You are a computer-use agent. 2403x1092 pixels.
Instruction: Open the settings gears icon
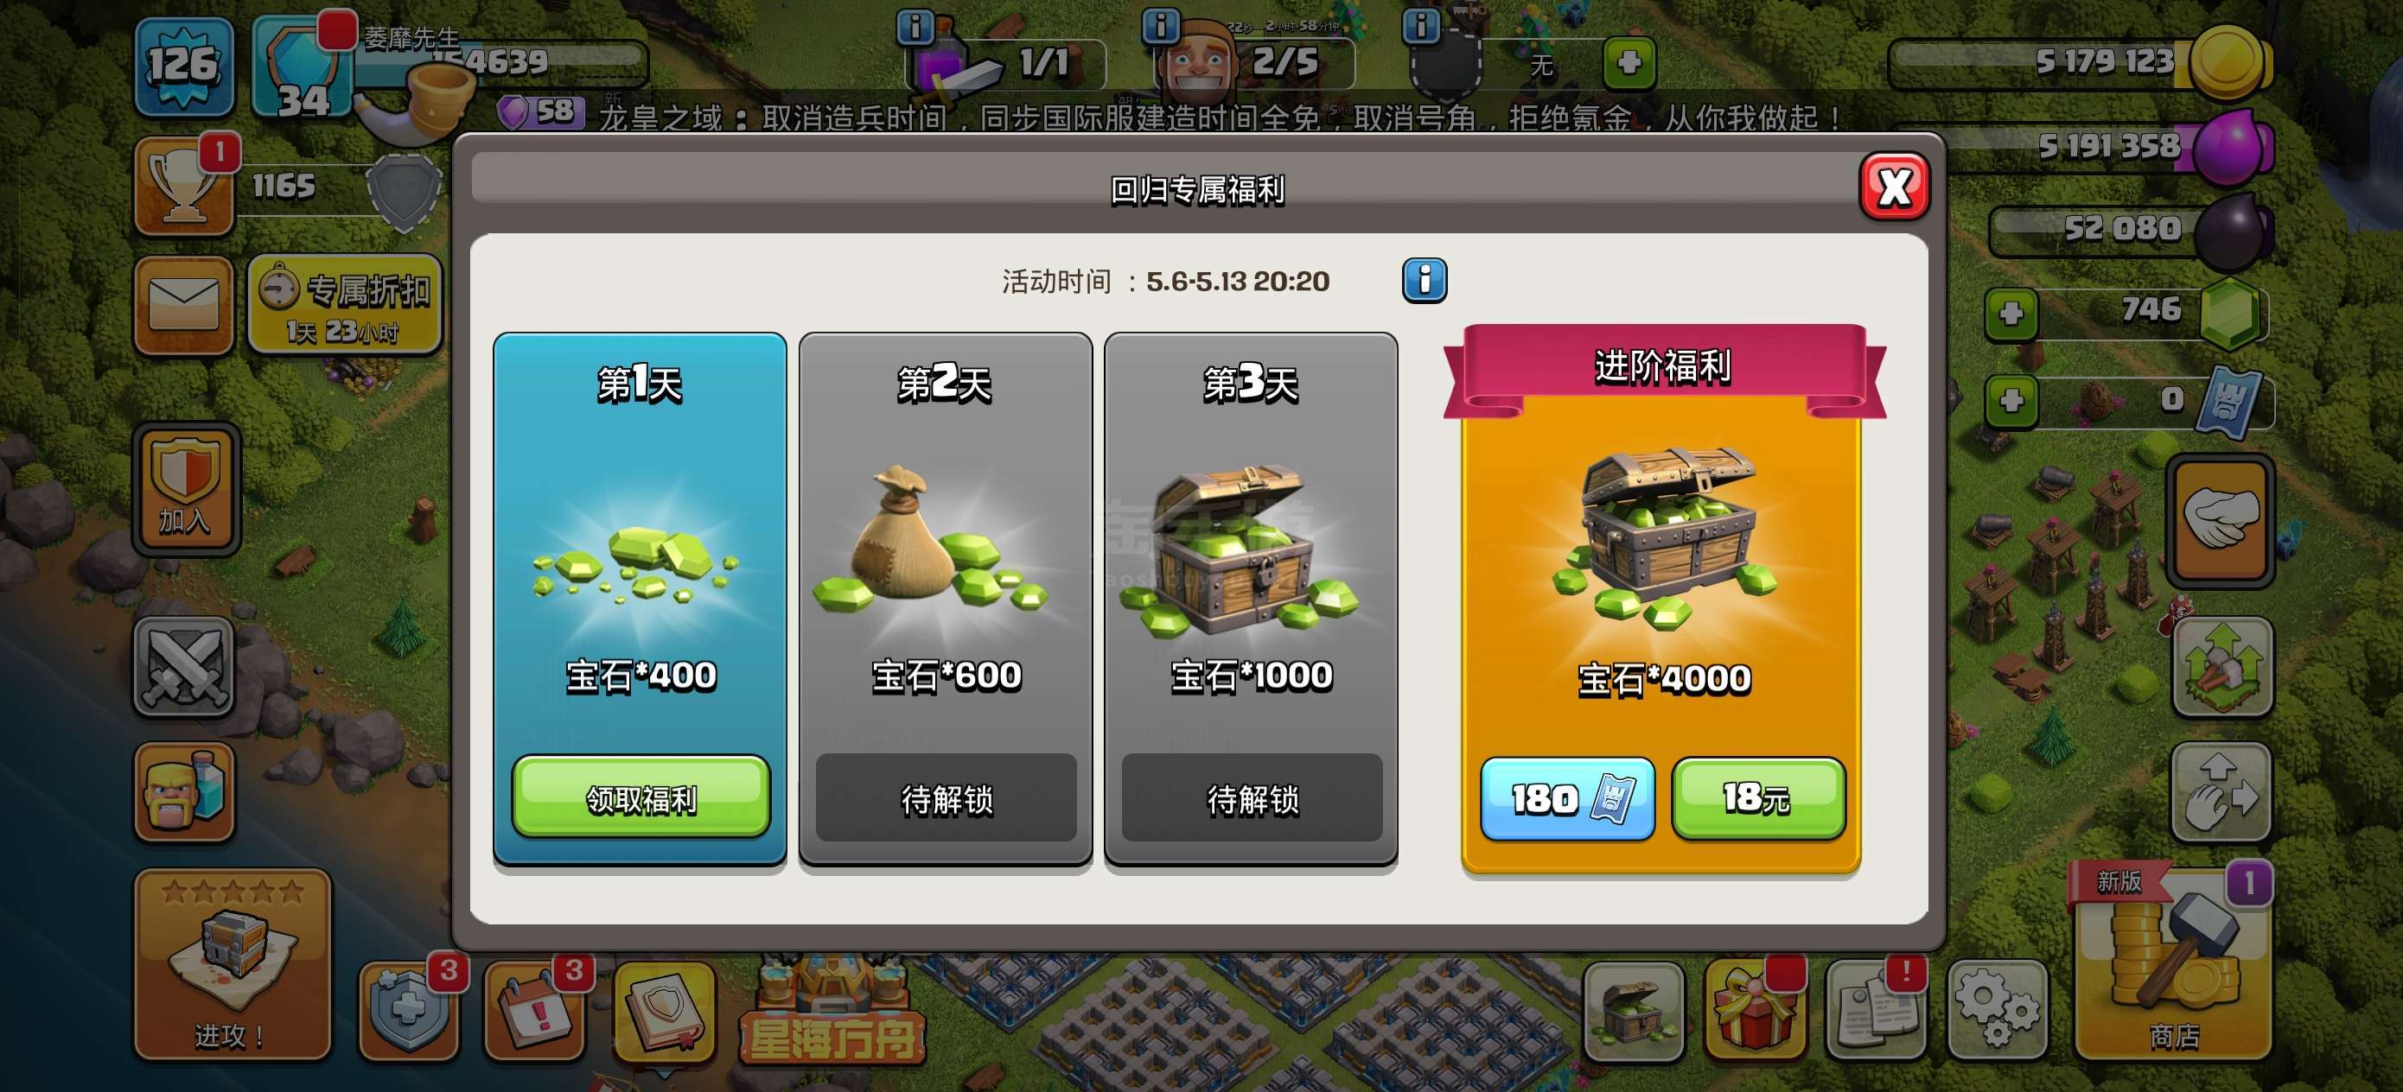[1996, 1011]
